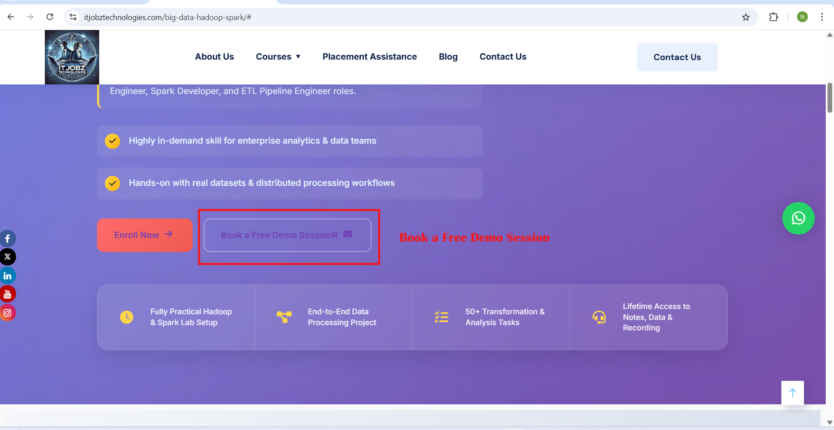Image resolution: width=834 pixels, height=430 pixels.
Task: Open the WhatsApp chat floating icon
Action: click(798, 218)
